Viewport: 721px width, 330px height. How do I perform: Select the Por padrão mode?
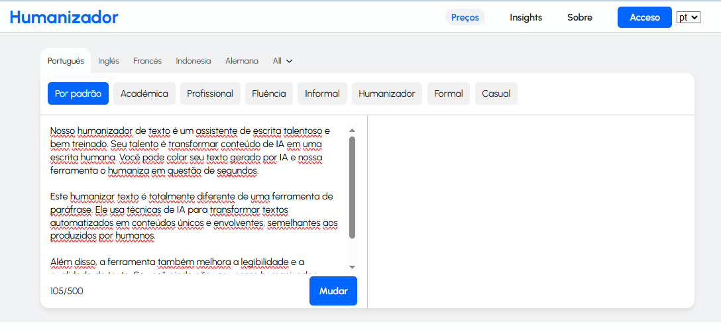point(78,93)
